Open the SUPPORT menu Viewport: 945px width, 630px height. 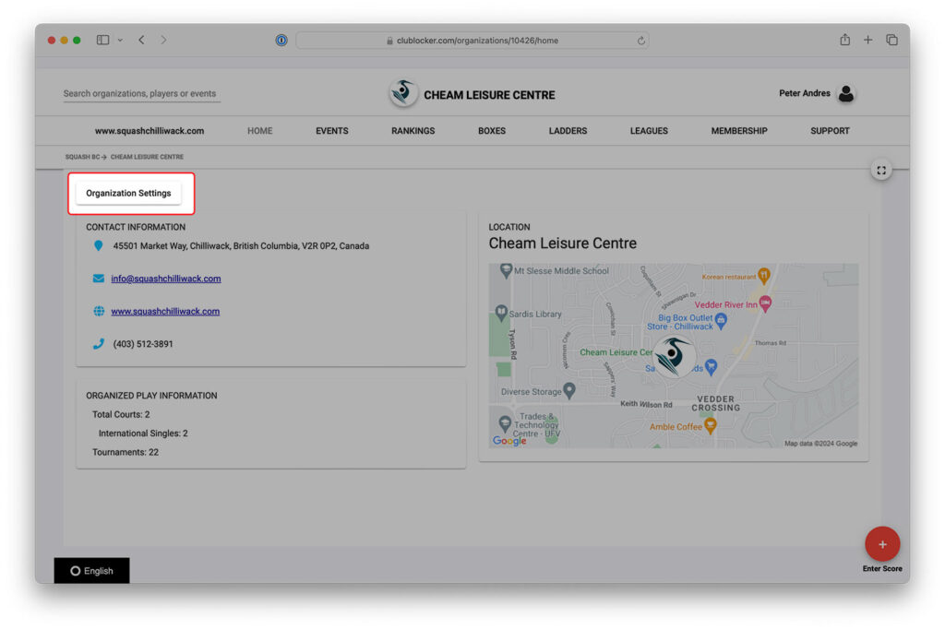coord(830,131)
